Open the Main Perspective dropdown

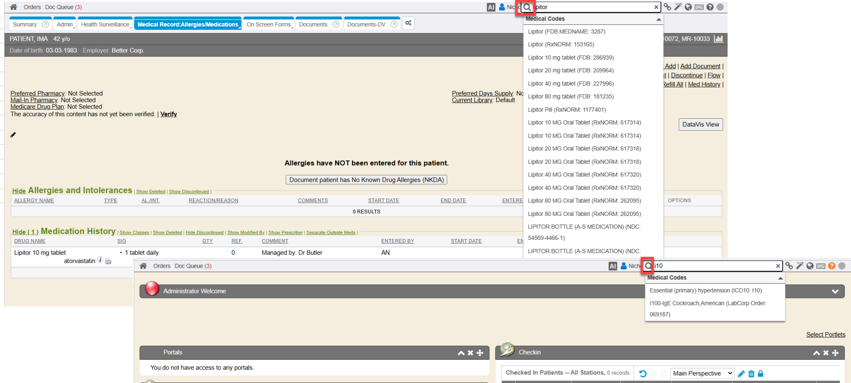tap(702, 373)
